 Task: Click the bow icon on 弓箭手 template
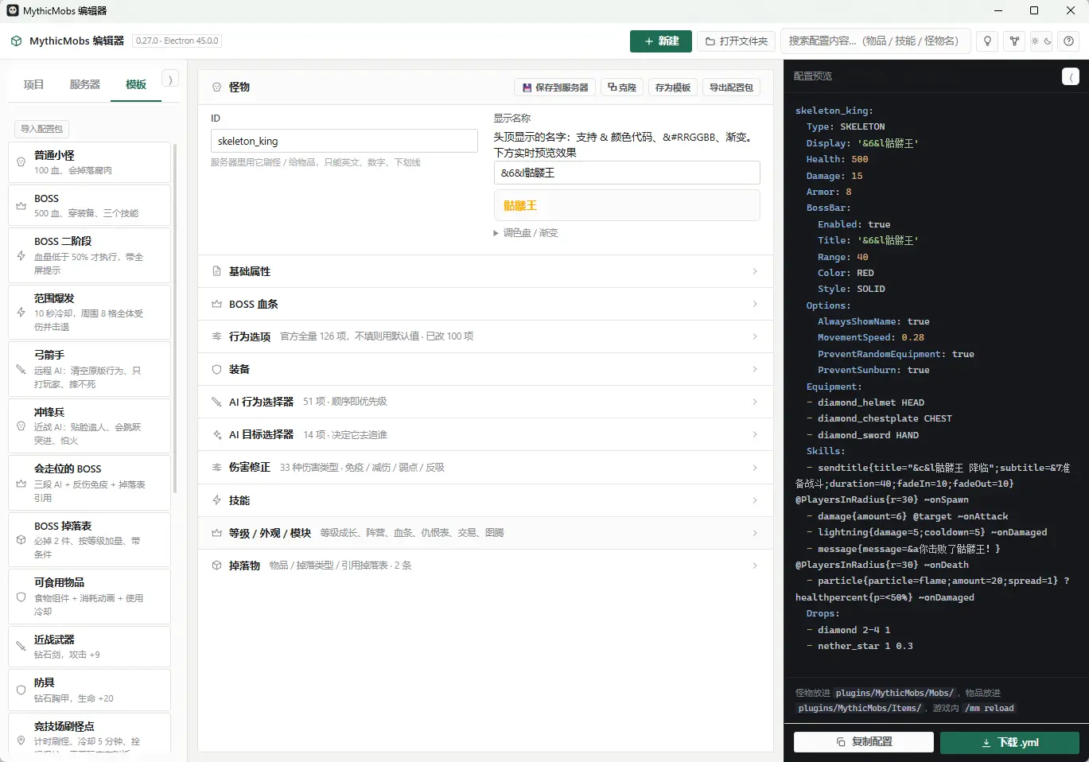click(x=21, y=369)
